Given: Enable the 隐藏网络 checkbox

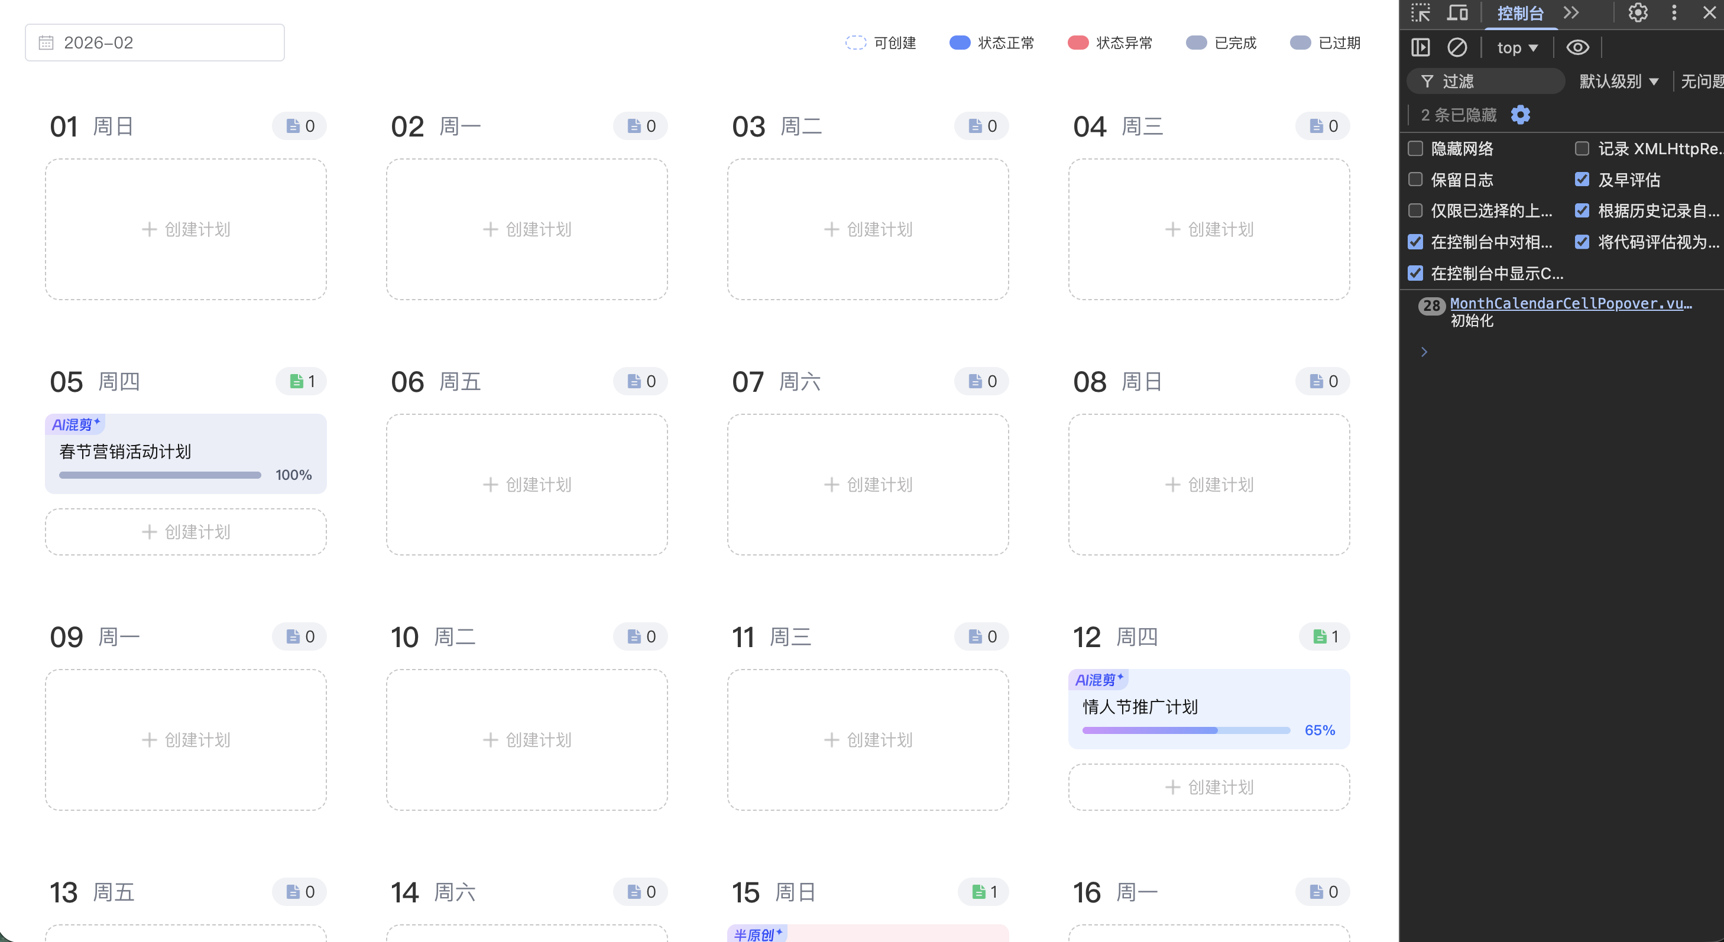Looking at the screenshot, I should click(x=1415, y=148).
